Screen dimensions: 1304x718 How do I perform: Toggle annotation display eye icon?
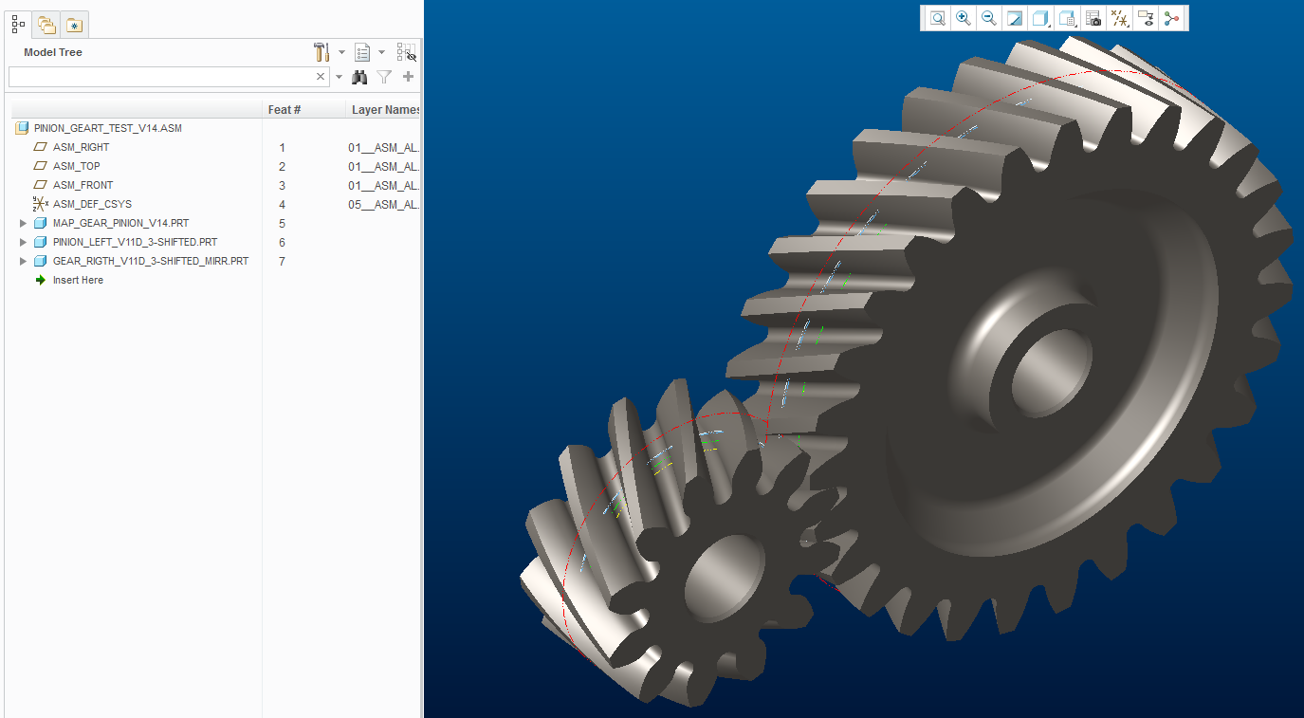click(1146, 18)
